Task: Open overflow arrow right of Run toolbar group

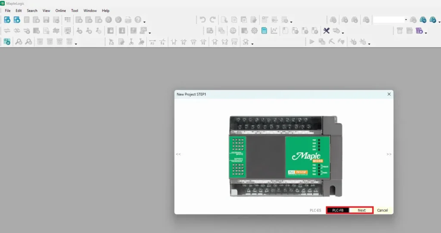Action: coord(369,44)
